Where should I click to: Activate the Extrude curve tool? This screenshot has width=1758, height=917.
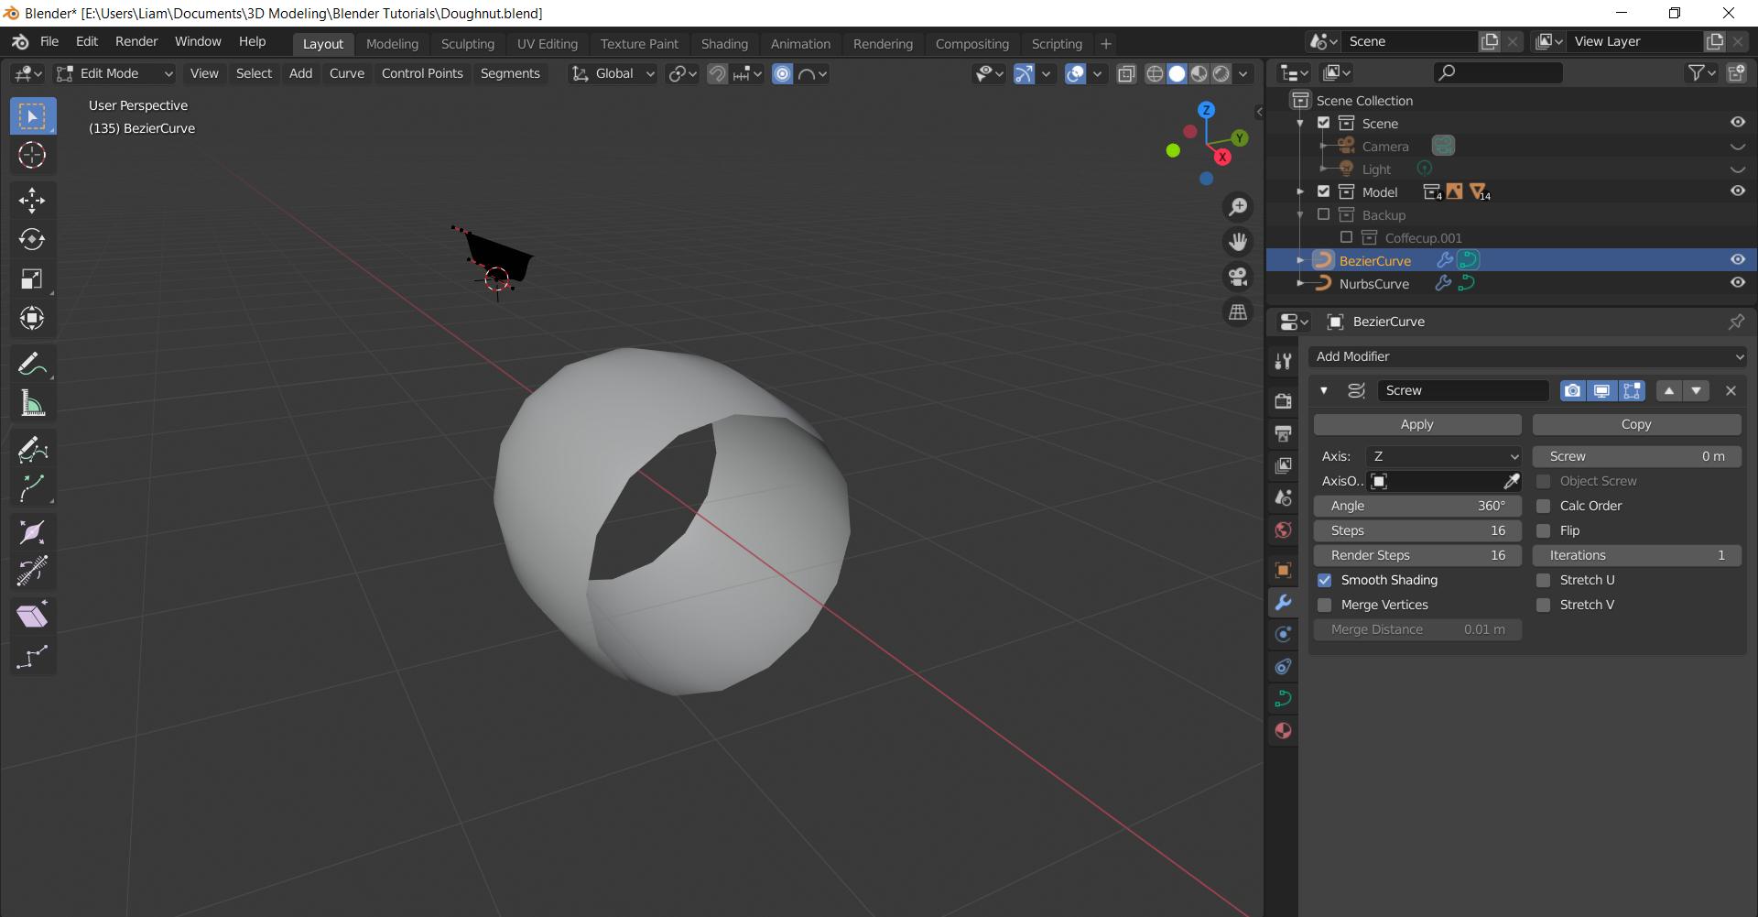(x=32, y=487)
